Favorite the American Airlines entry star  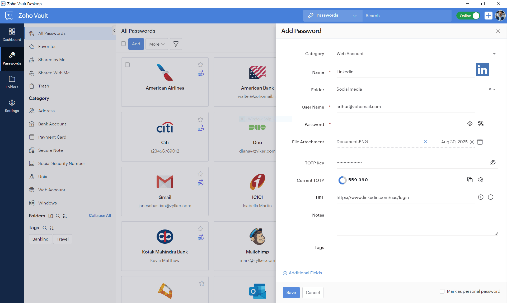[x=200, y=65]
